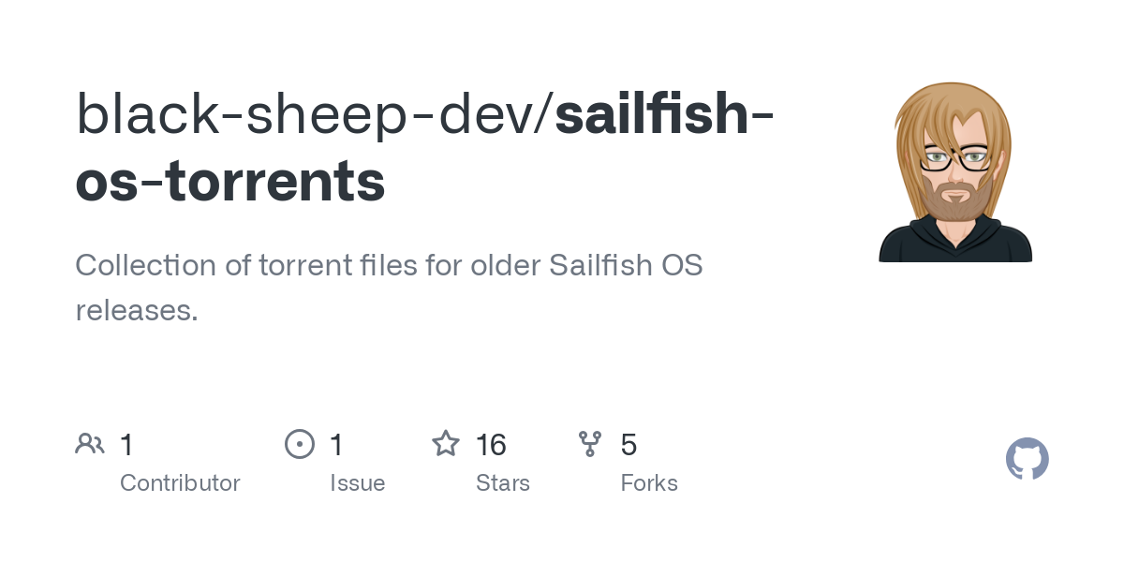Open the GitHub Octocat logo
Screen dimensions: 1124x562
tap(1028, 459)
